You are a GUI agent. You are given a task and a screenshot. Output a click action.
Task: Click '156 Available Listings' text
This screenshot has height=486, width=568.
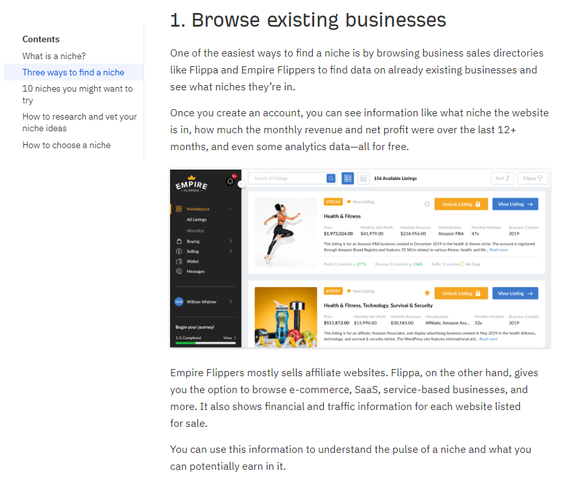395,179
